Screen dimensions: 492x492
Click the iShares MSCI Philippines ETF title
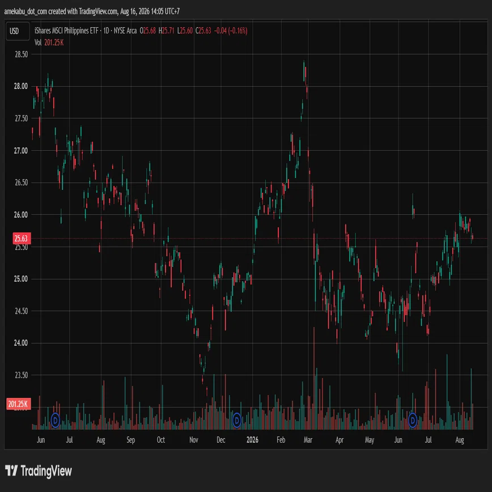coord(66,31)
